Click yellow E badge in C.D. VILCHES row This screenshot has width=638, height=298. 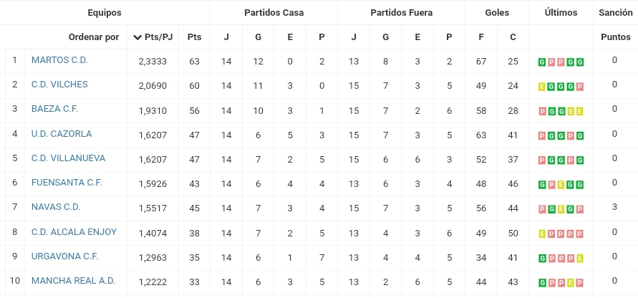pos(541,87)
